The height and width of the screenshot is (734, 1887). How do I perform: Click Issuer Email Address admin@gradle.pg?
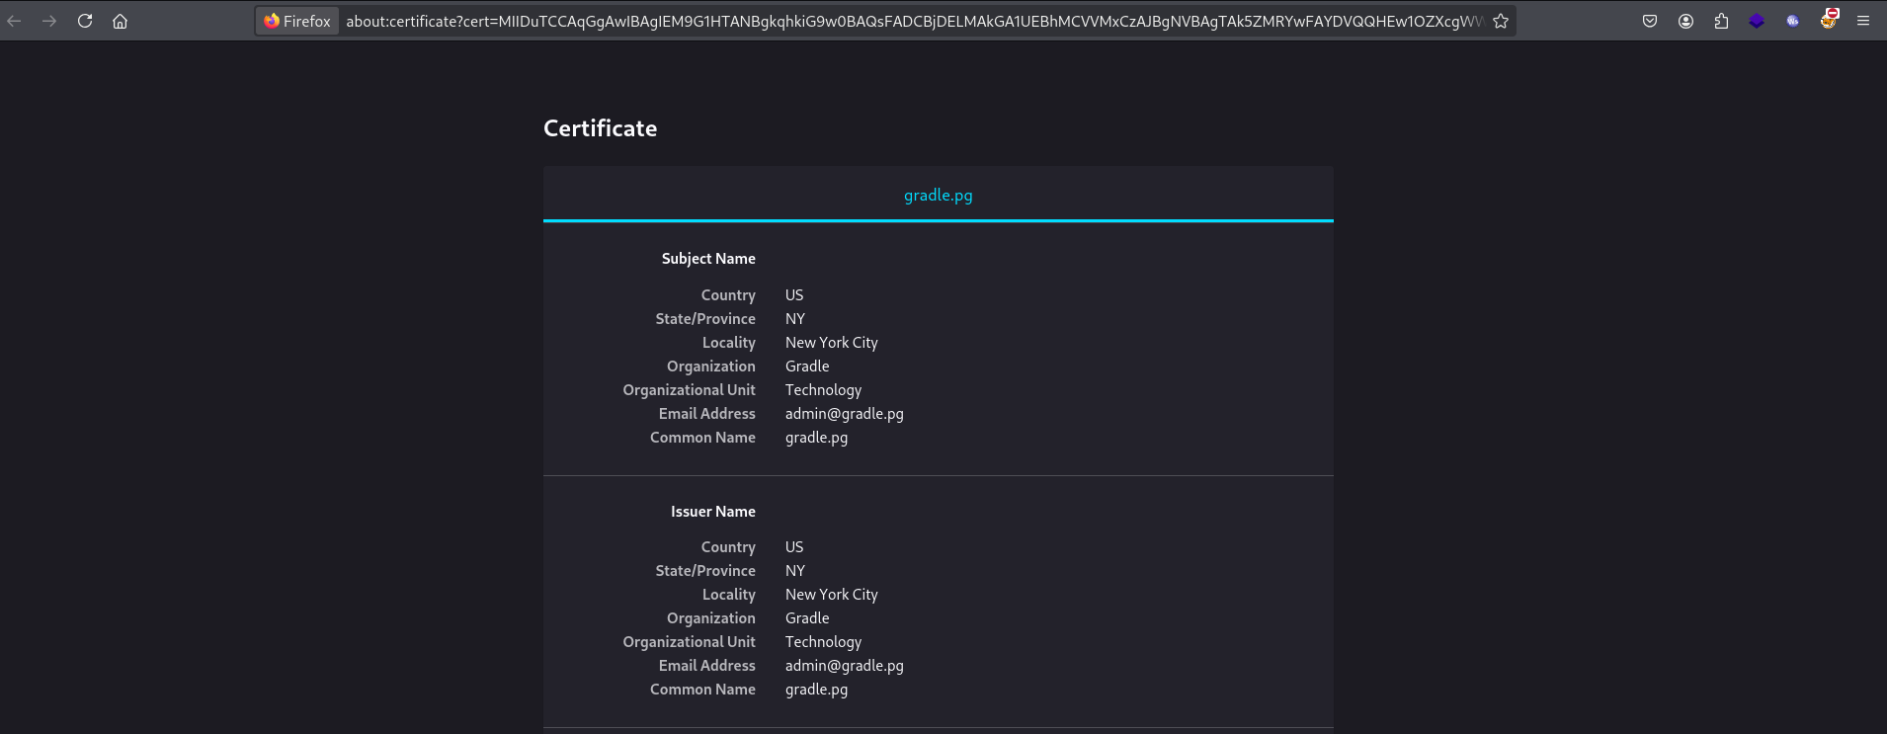click(845, 666)
